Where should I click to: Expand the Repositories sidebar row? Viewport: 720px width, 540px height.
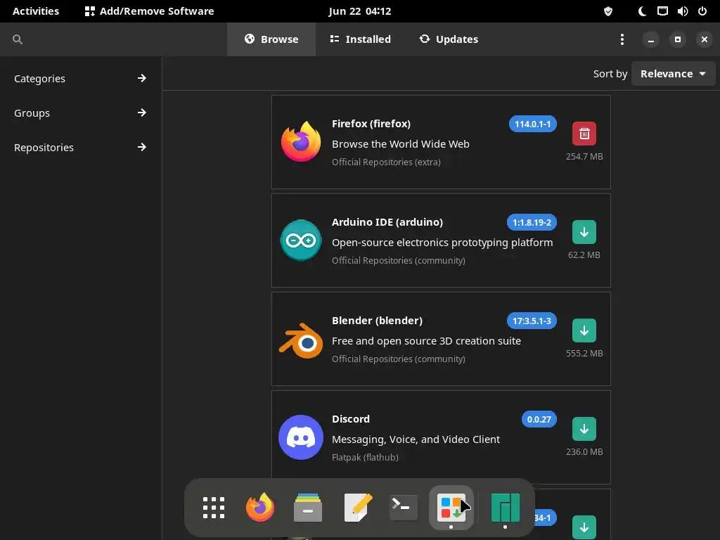[x=80, y=148]
